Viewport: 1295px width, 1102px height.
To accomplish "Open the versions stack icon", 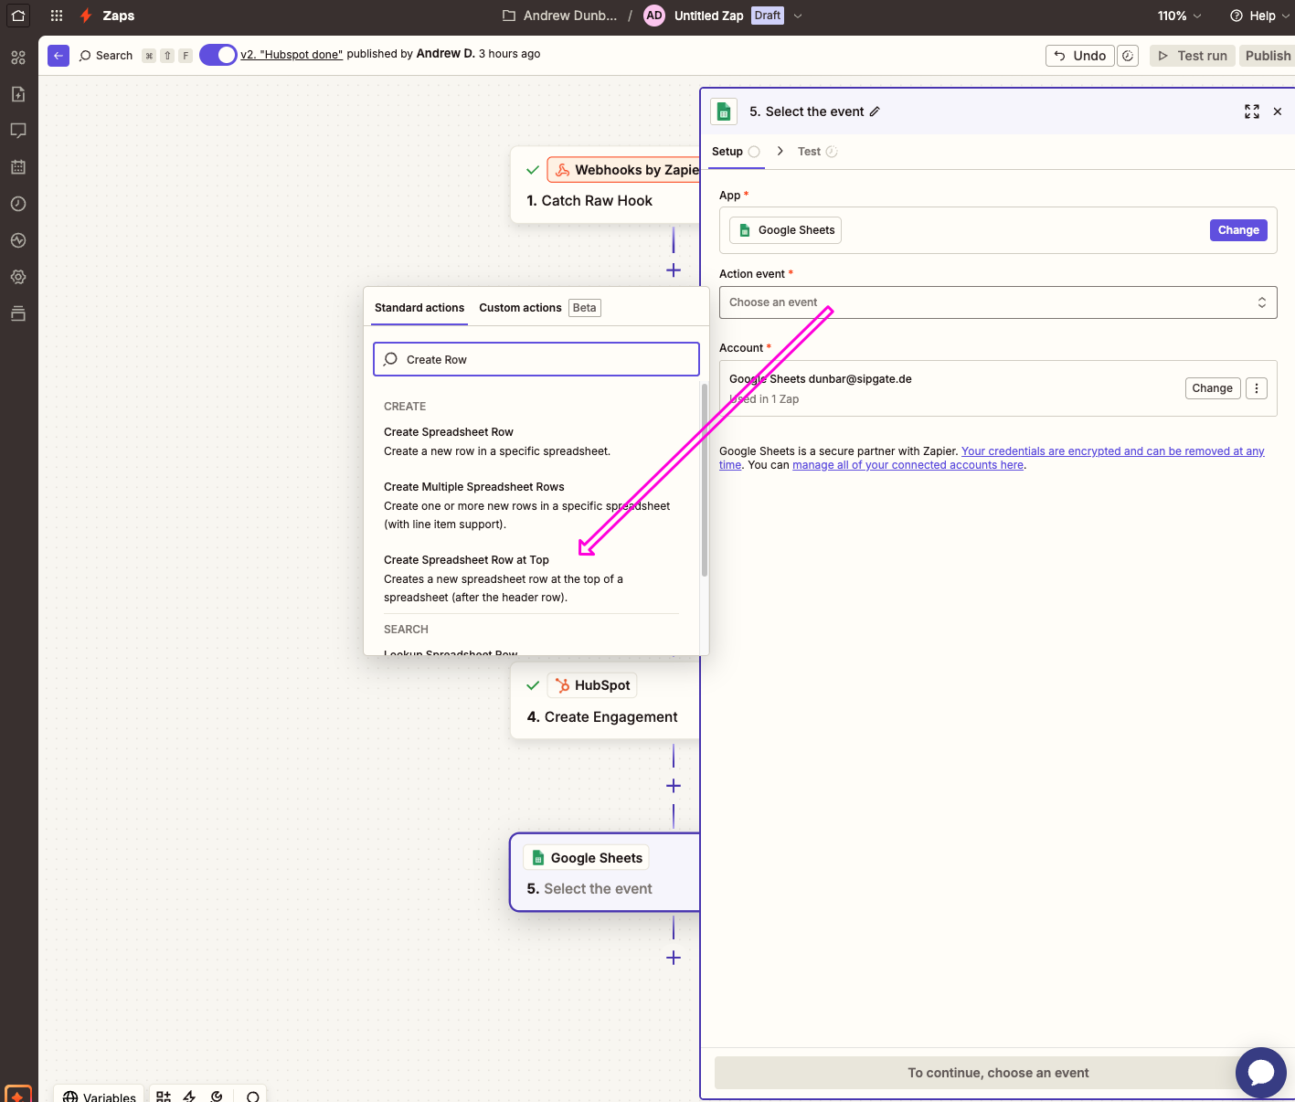I will pos(18,313).
